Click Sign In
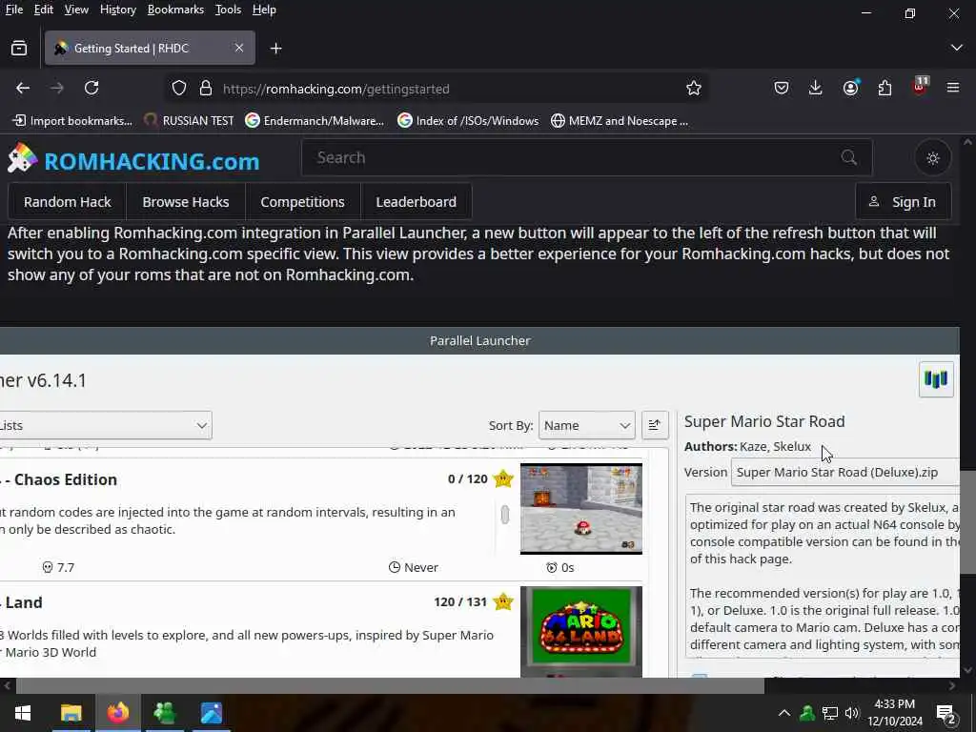976x732 pixels. (x=904, y=202)
